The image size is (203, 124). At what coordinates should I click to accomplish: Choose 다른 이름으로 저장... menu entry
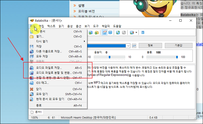tap(58, 51)
